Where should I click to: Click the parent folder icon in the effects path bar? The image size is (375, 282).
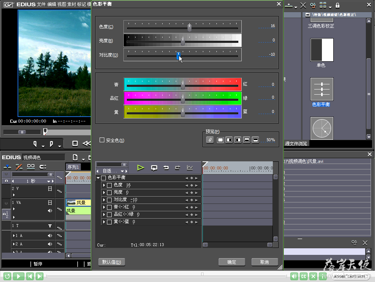click(x=308, y=15)
